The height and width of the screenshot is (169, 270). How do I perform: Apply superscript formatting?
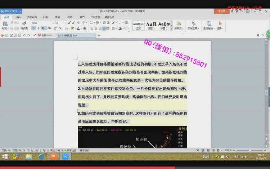pos(56,28)
